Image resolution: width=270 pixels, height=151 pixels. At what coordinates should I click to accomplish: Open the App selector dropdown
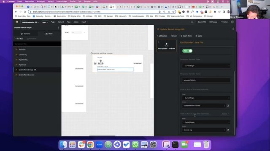[45, 22]
